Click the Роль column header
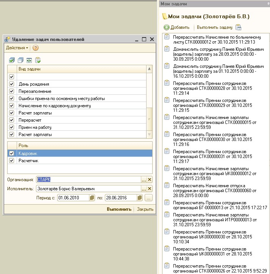The image size is (270, 274). coord(84,146)
